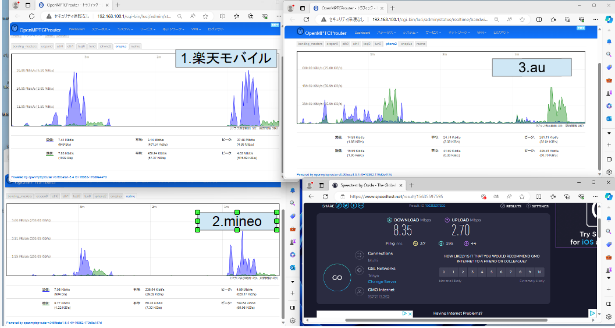
Task: Rate recommendation 3 on Speedtest survey
Action: pyautogui.click(x=472, y=272)
